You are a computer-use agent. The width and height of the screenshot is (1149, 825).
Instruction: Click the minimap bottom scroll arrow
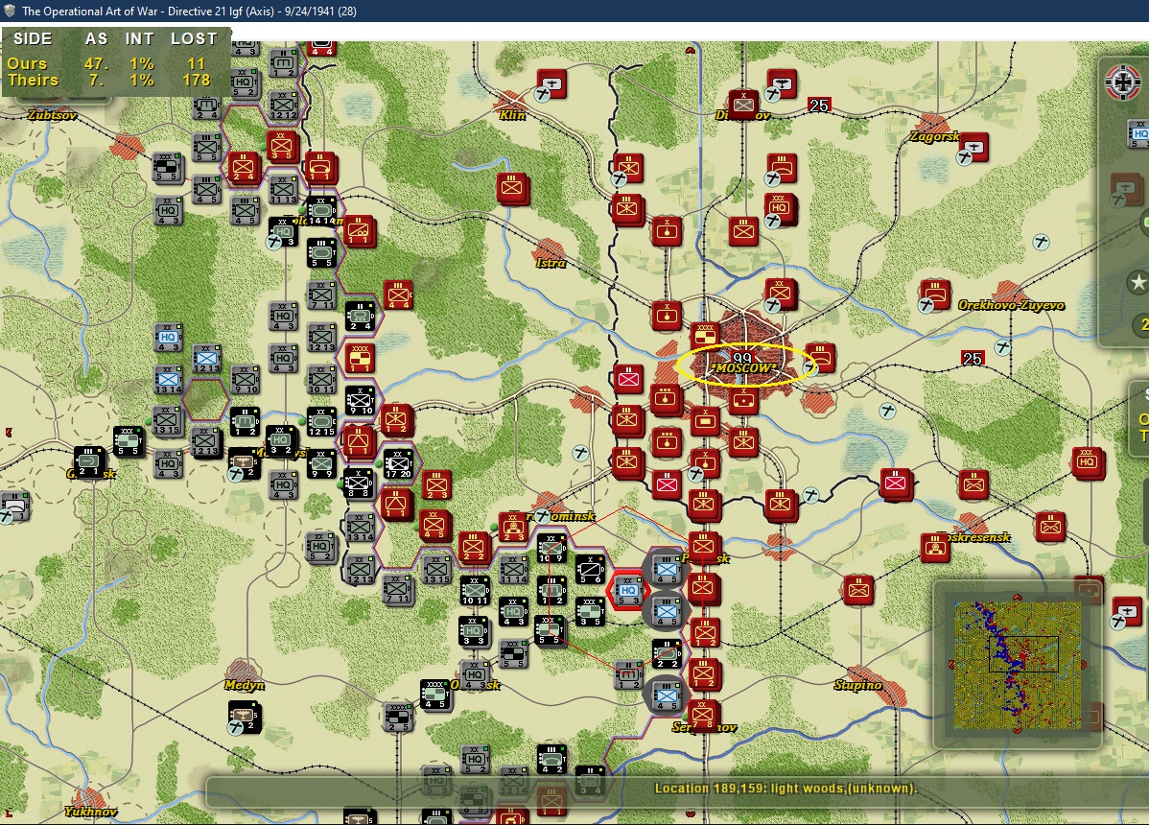point(1017,730)
